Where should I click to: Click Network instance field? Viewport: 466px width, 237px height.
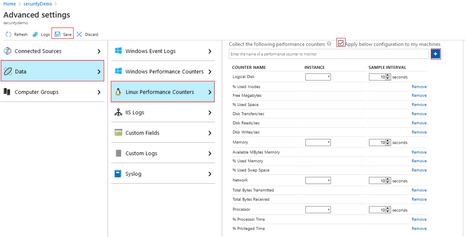(318, 181)
